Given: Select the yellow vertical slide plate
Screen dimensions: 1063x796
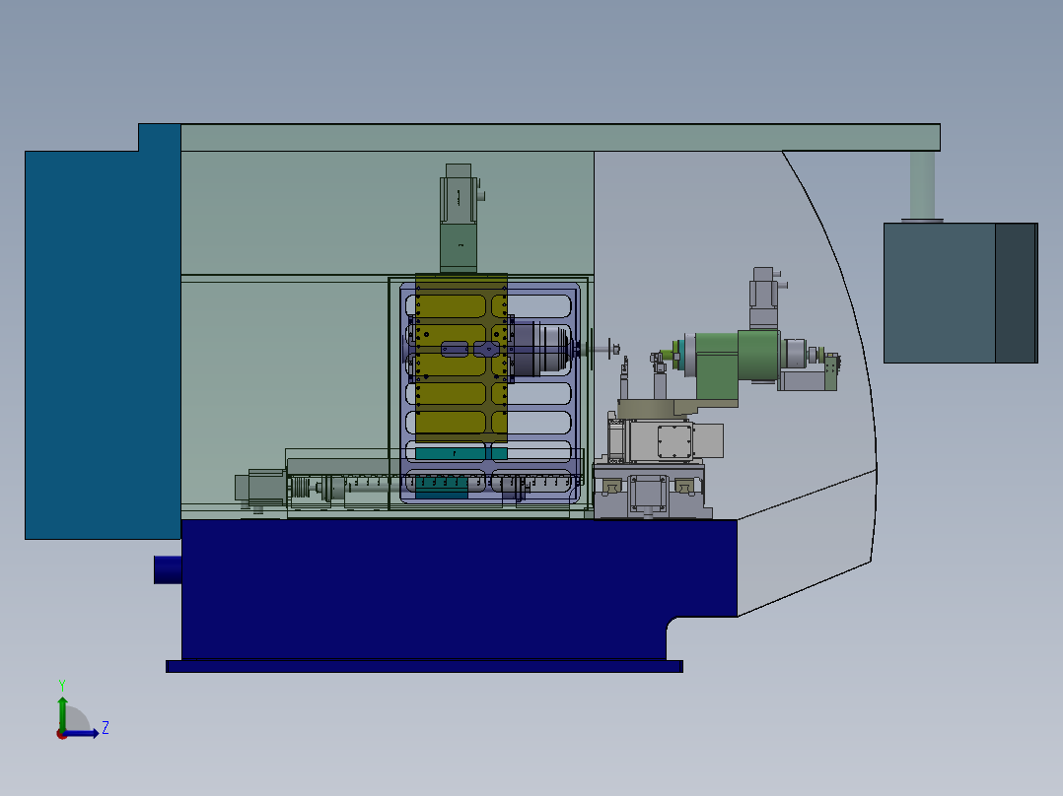Looking at the screenshot, I should [461, 358].
